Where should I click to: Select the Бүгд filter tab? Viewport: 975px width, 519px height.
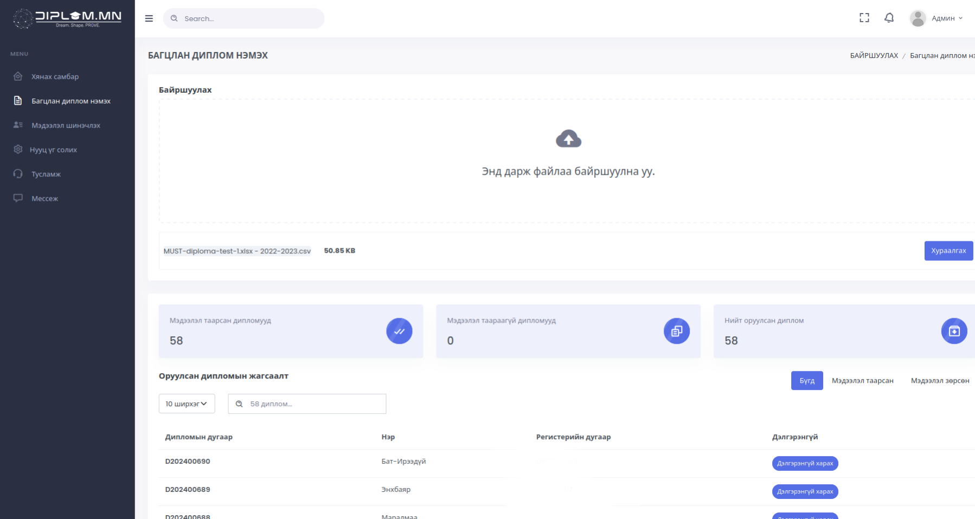pyautogui.click(x=807, y=381)
